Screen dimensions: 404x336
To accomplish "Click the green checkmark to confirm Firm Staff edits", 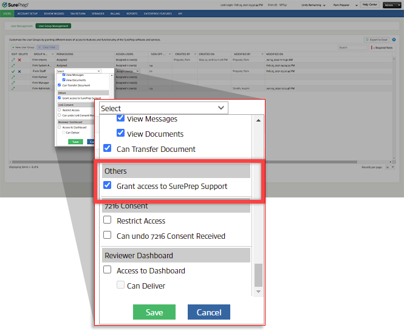I will pyautogui.click(x=13, y=71).
